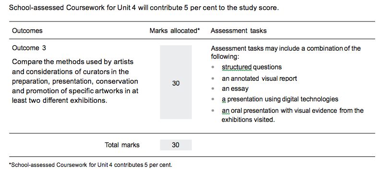390x175 pixels.
Task: Click the 'Assessment tasks' column header
Action: [x=238, y=31]
